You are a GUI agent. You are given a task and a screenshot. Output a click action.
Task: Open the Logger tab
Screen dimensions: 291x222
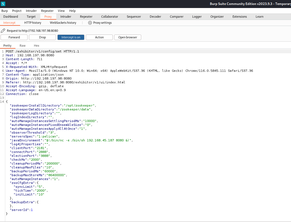click(197, 17)
